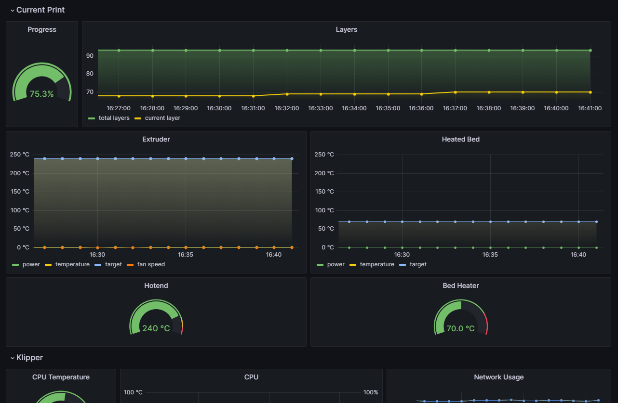Click the Bed Heater panel title
The height and width of the screenshot is (403, 618).
[x=461, y=286]
